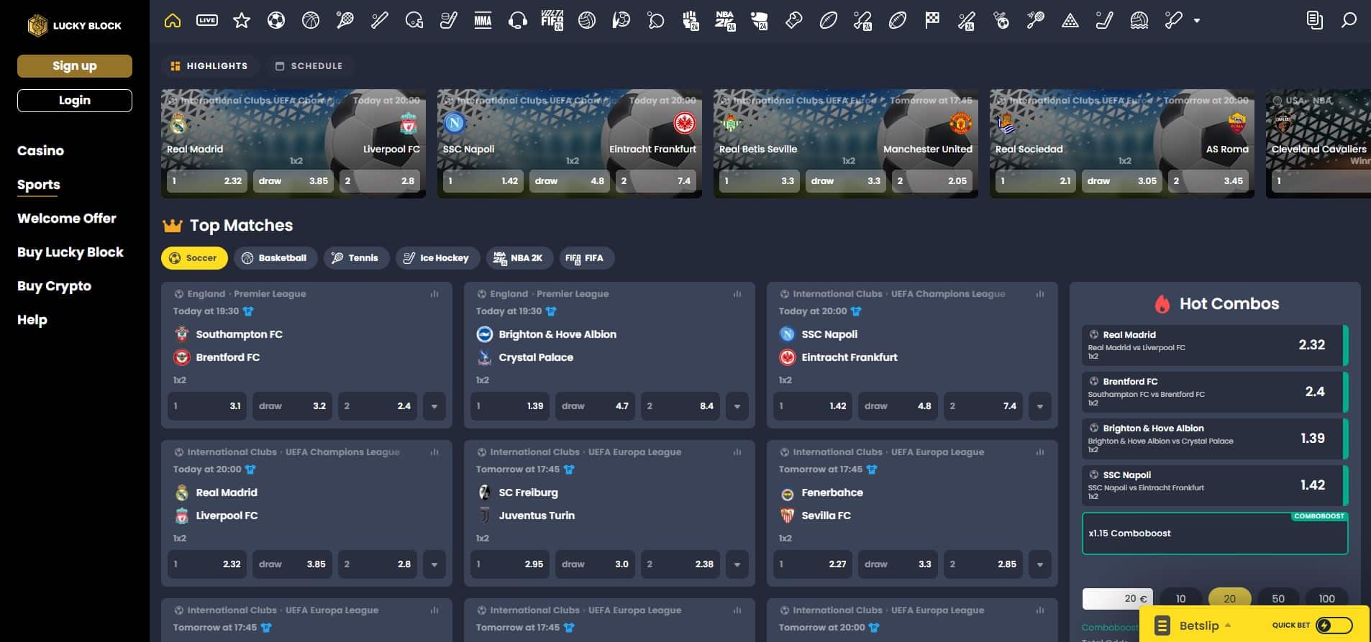This screenshot has width=1371, height=642.
Task: Open stats chart for Brighton vs Crystal Palace card
Action: point(737,294)
